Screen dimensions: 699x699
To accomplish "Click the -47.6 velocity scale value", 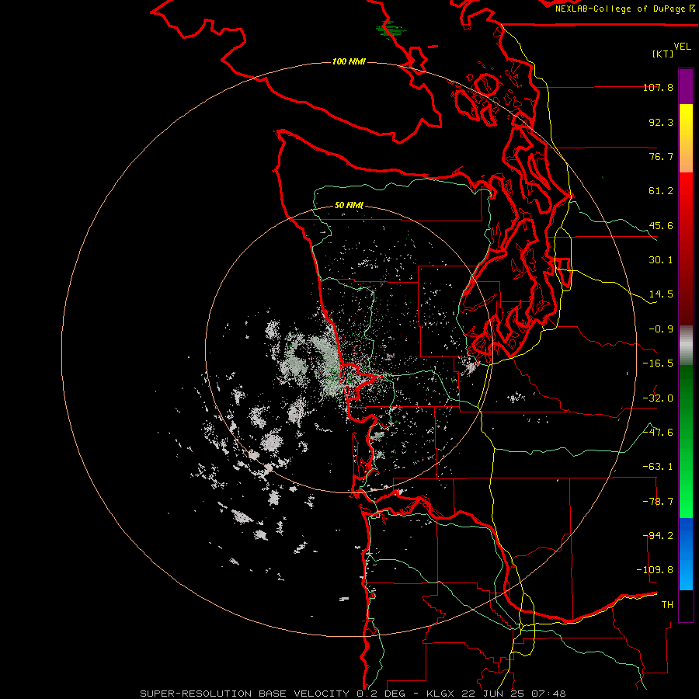I will [658, 433].
